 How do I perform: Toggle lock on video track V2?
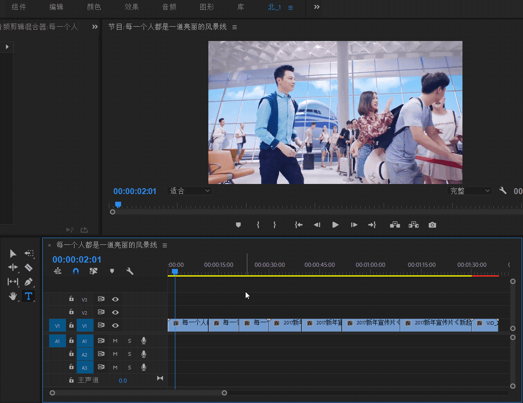point(71,312)
